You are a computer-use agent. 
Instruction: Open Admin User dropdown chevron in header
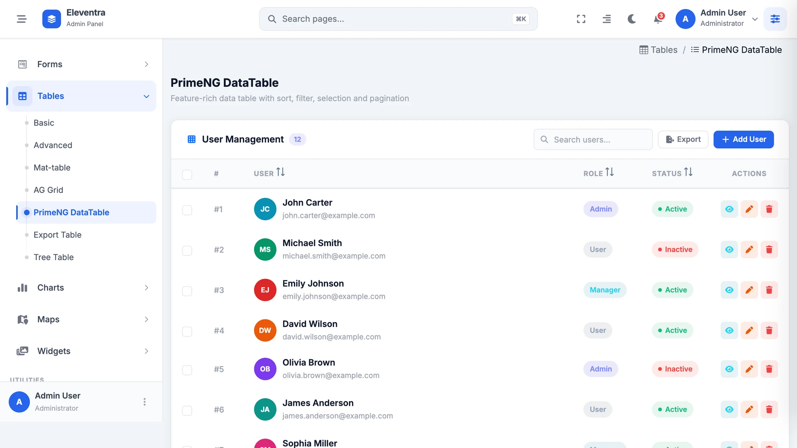click(x=755, y=19)
